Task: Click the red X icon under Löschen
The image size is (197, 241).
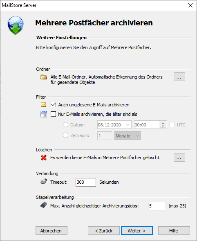Action: [44, 158]
